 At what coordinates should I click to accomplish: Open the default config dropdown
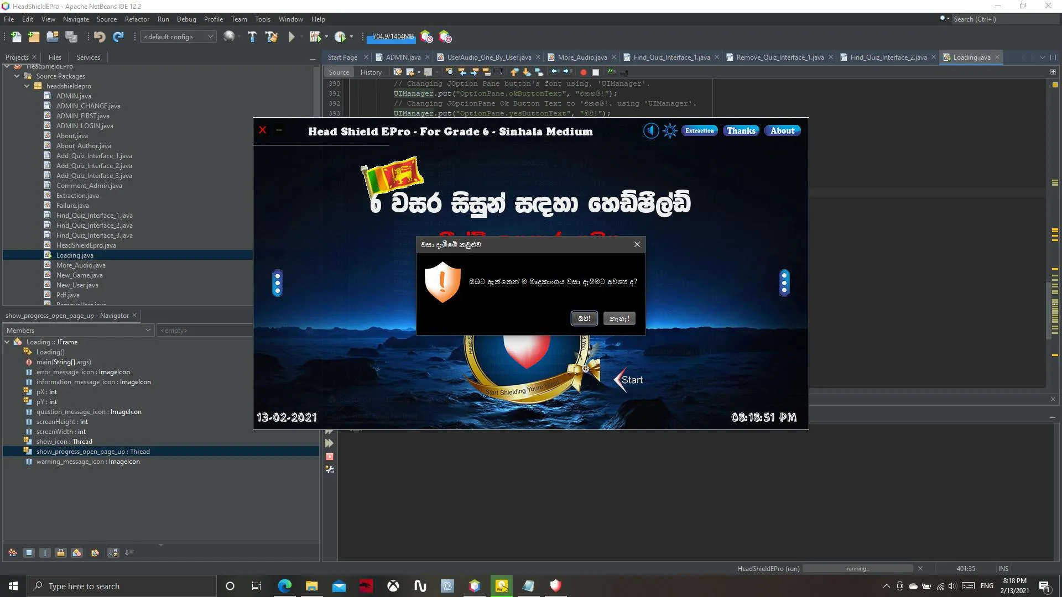[x=178, y=37]
